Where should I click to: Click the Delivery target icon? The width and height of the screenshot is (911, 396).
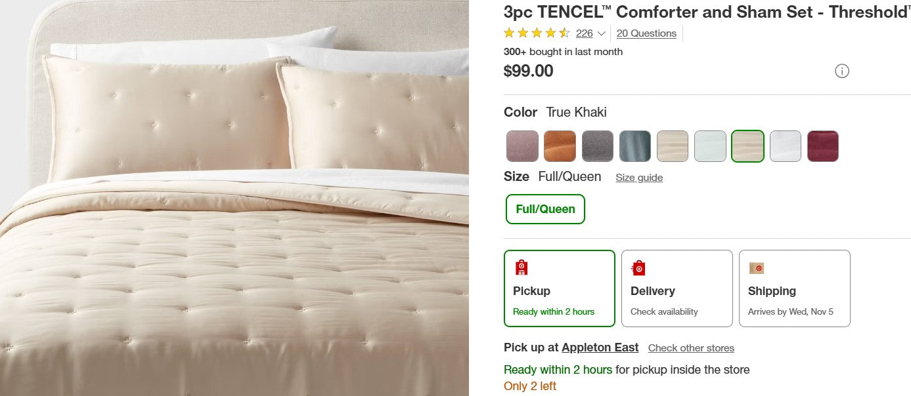tap(638, 267)
